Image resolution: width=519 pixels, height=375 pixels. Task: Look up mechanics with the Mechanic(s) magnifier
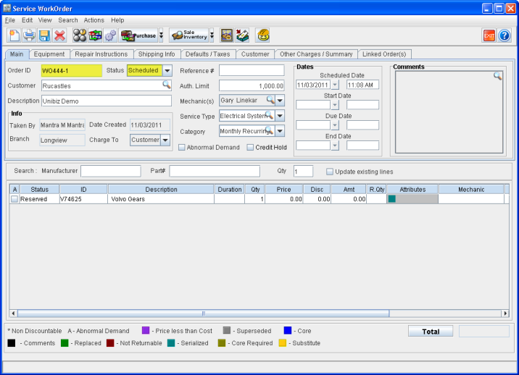pos(270,99)
